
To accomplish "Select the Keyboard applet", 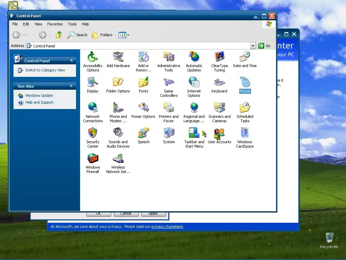I will [219, 85].
